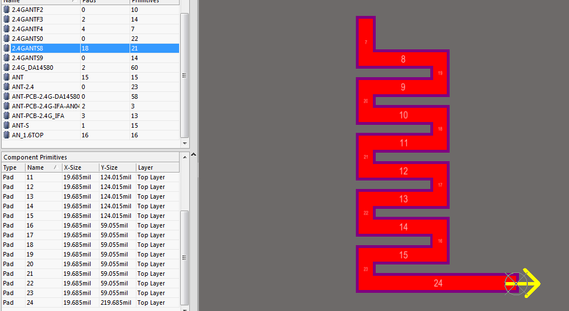The width and height of the screenshot is (569, 311).
Task: Click pad 13 in the PCB canvas
Action: click(403, 199)
